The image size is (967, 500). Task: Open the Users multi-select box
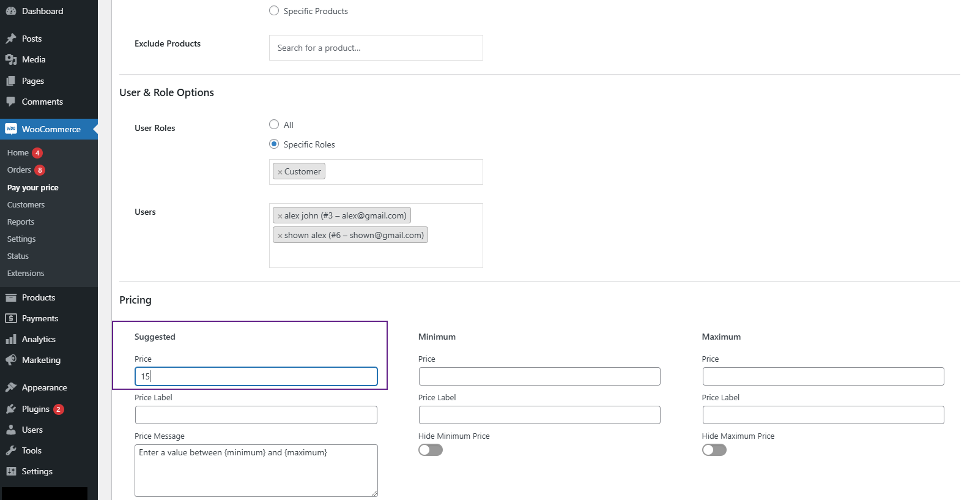click(x=376, y=236)
